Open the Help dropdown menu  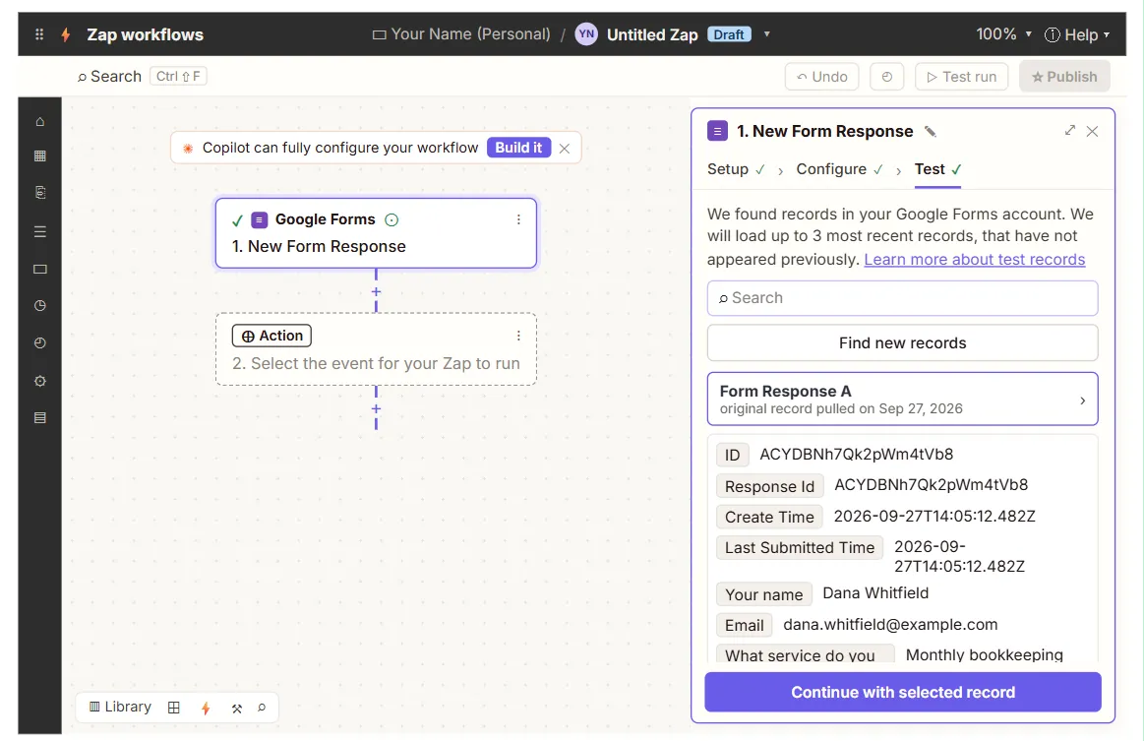pos(1077,34)
